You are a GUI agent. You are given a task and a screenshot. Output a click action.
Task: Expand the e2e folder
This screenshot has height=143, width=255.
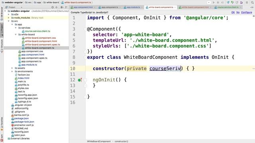[x=9, y=14]
